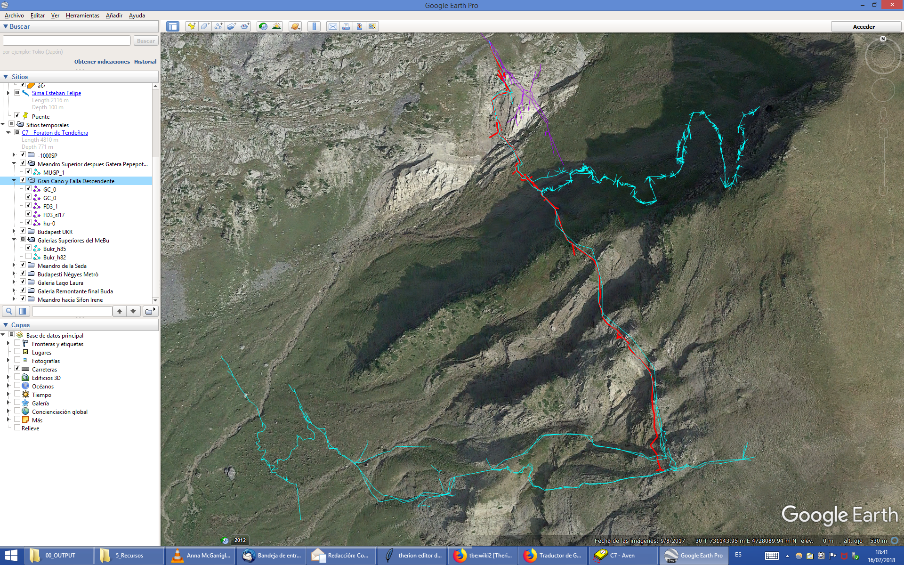This screenshot has width=904, height=565.
Task: Open C7 - Foraton de Tendeñera link
Action: point(55,133)
